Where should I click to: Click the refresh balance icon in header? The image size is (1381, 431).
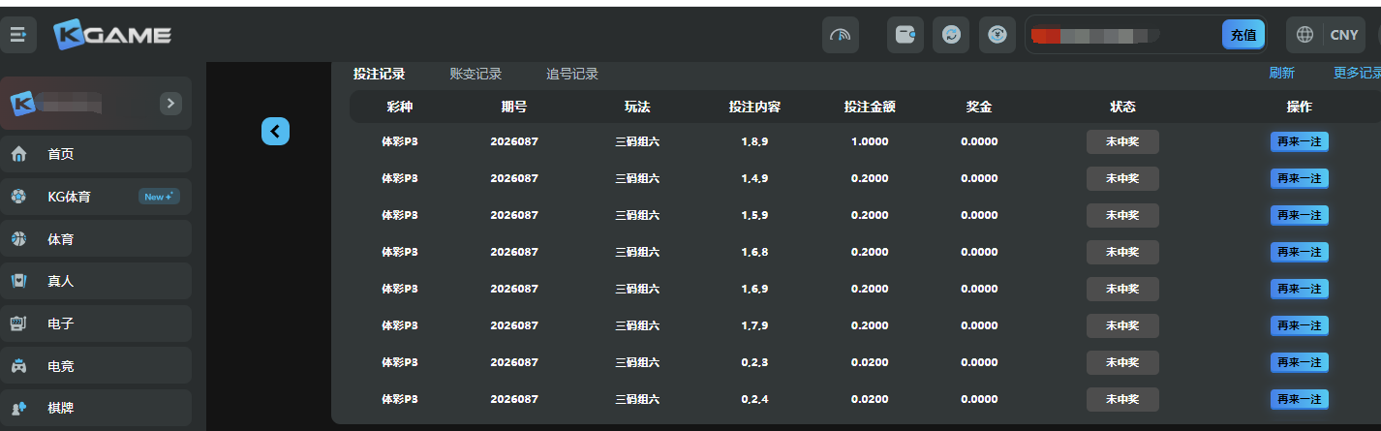pos(951,35)
